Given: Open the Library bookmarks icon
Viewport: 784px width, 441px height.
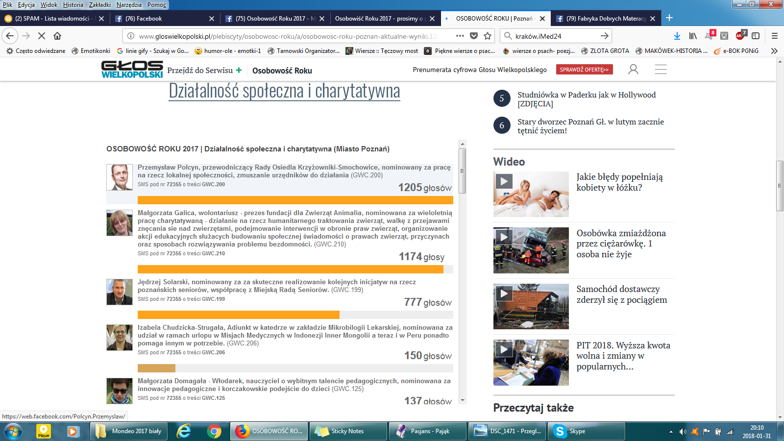Looking at the screenshot, I should (x=693, y=36).
